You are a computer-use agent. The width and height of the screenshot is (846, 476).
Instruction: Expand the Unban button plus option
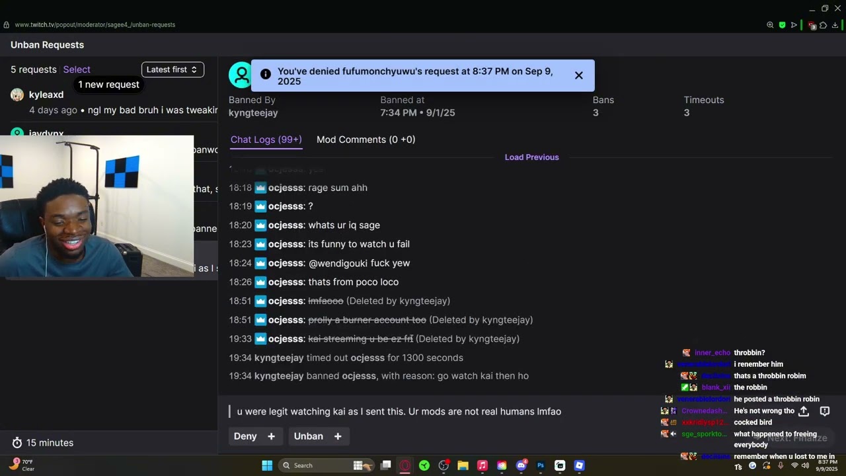(x=338, y=436)
